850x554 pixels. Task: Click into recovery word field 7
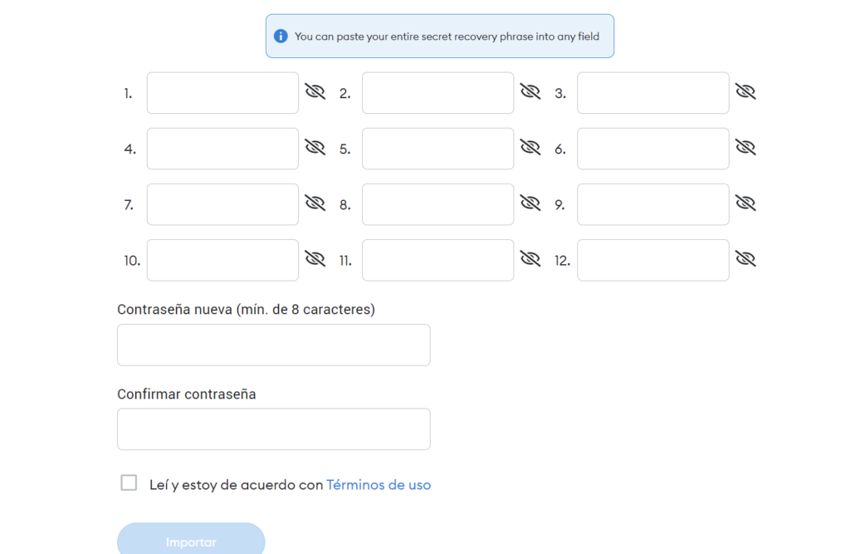(x=222, y=204)
